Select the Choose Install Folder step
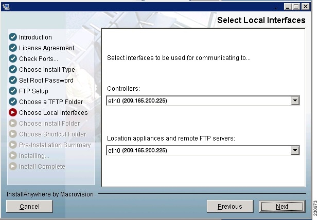Screen dimensions: 318x220 pos(49,123)
